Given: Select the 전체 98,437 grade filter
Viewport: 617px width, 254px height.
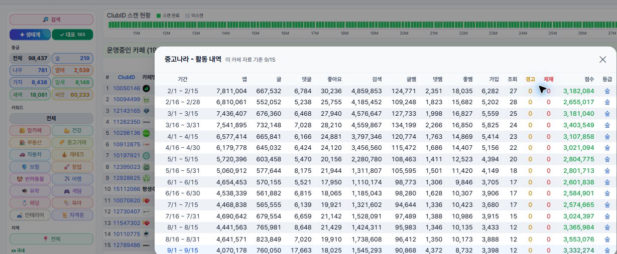Looking at the screenshot, I should [x=30, y=58].
